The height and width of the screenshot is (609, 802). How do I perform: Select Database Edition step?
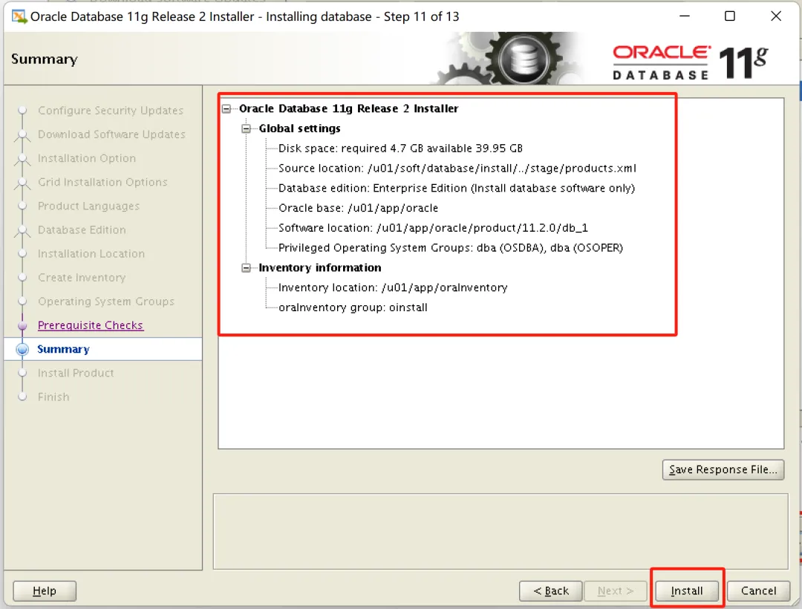pos(82,229)
